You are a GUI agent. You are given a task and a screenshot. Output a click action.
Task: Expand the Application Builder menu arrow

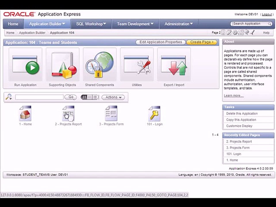pyautogui.click(x=64, y=23)
